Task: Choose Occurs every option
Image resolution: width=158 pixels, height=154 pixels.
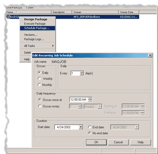Action: [40, 106]
